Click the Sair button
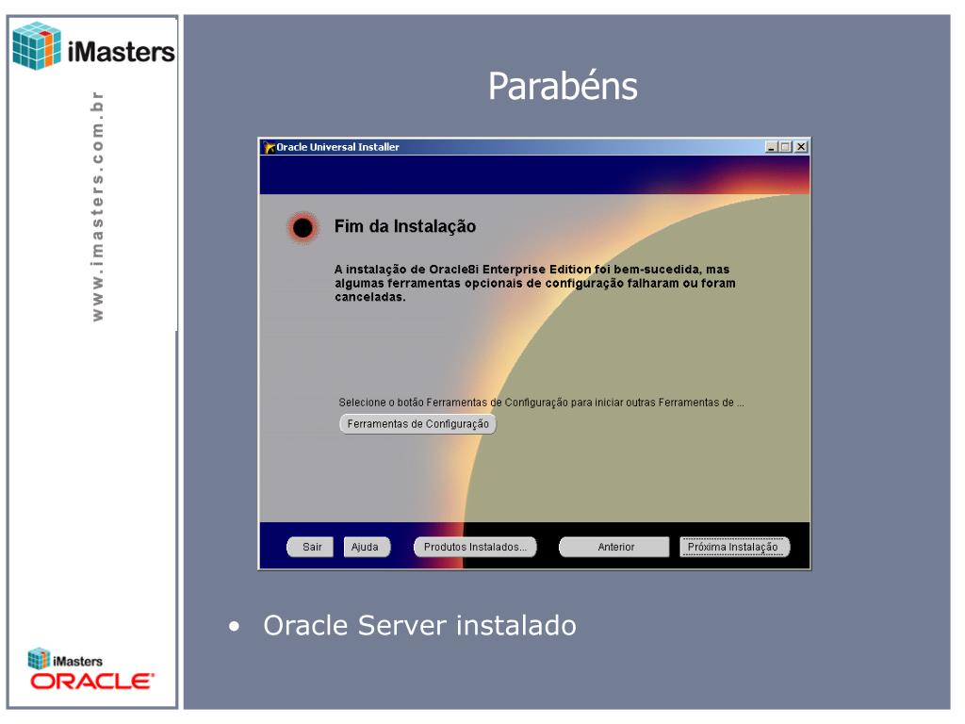 (310, 547)
